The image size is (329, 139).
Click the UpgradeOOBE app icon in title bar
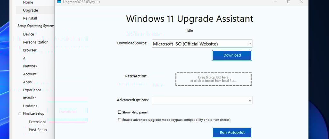tap(59, 2)
